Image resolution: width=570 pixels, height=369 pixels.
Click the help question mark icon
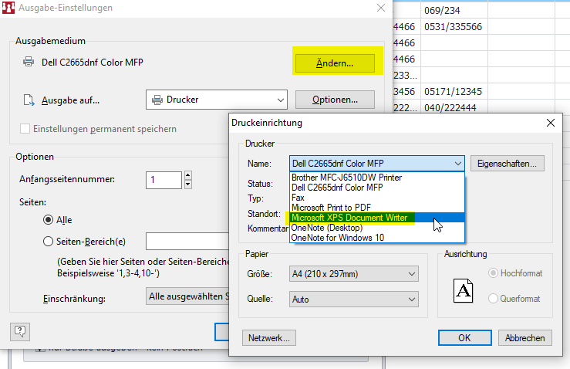coord(21,331)
